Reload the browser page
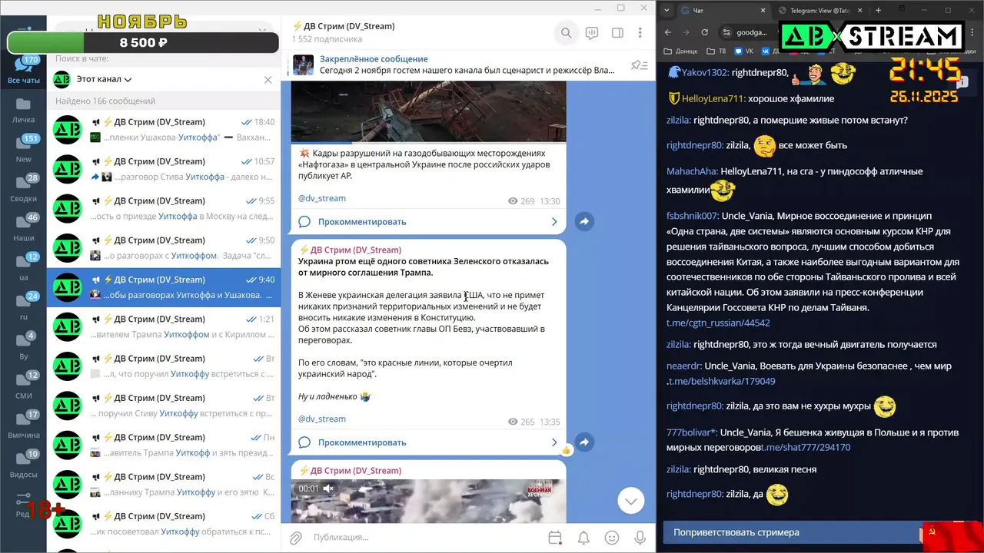Viewport: 984px width, 553px height. point(706,32)
